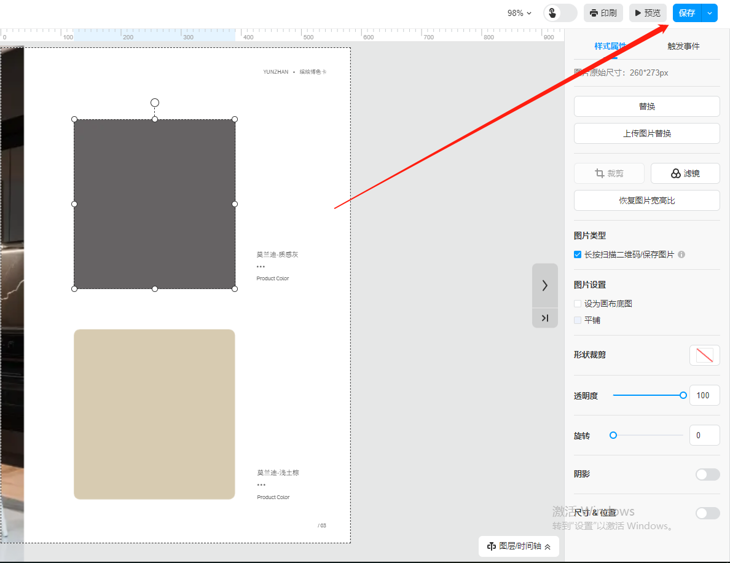Toggle the hand pan mode switch
730x563 pixels.
point(560,13)
